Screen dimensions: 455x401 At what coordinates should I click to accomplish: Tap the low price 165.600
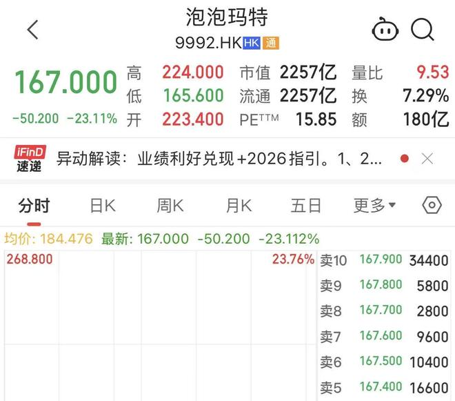[194, 96]
